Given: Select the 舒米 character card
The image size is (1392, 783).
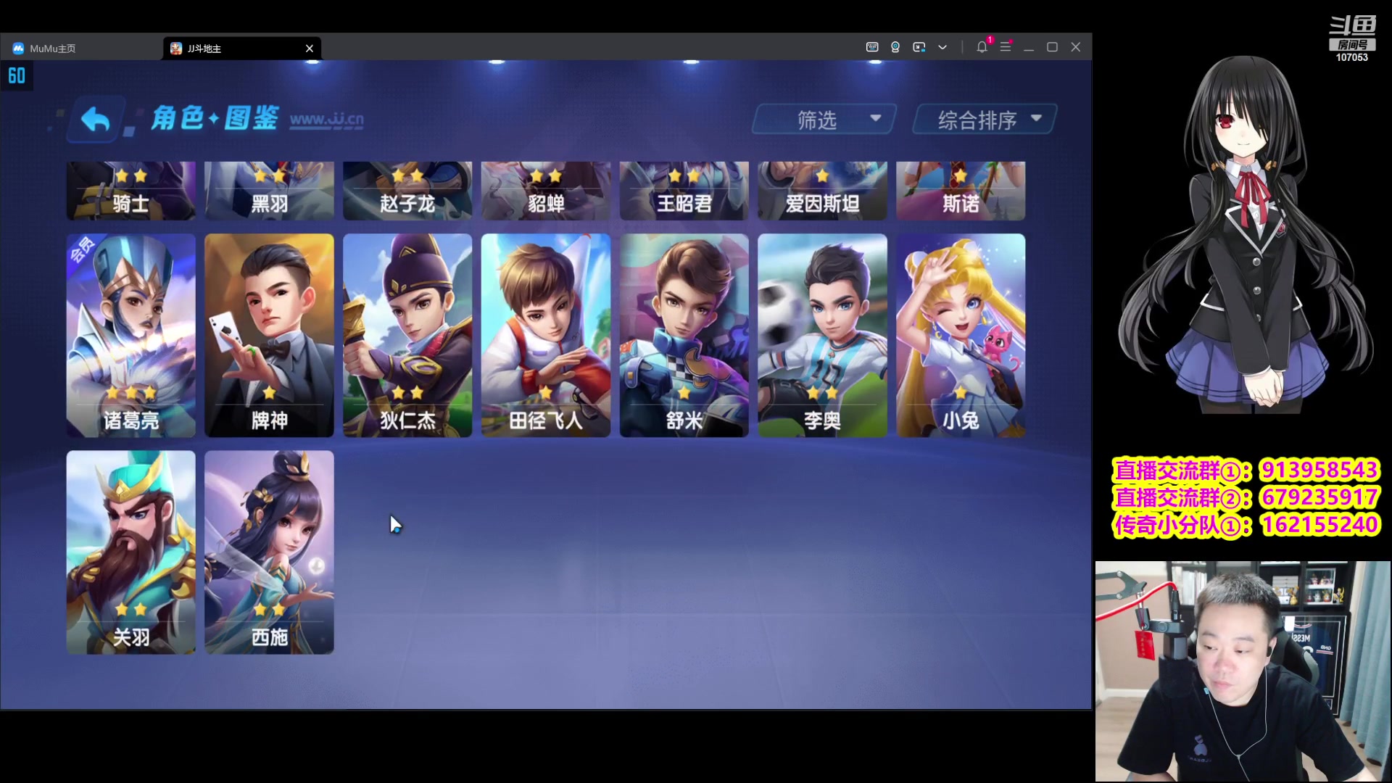Looking at the screenshot, I should coord(684,335).
